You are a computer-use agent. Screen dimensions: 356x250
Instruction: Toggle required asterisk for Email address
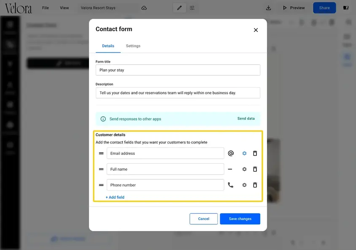(244, 153)
